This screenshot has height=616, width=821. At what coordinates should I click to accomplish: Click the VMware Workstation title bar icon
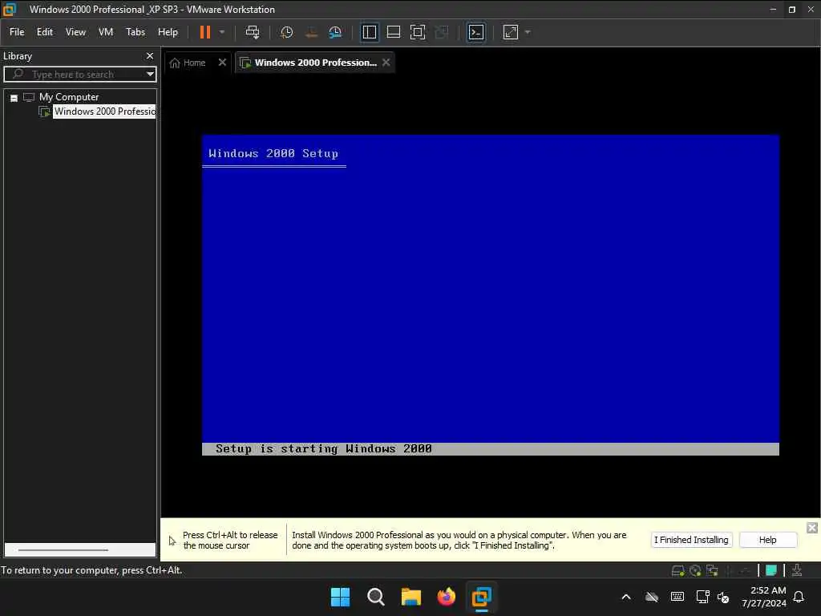coord(10,9)
